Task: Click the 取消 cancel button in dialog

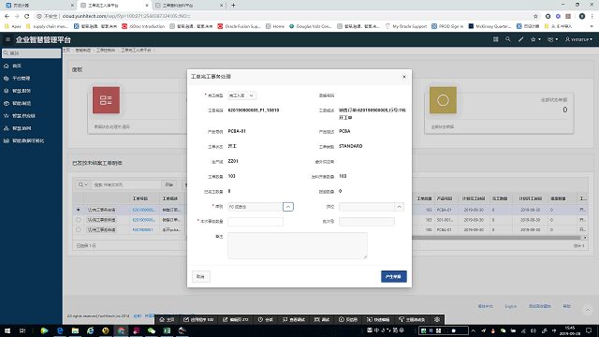Action: click(x=201, y=276)
